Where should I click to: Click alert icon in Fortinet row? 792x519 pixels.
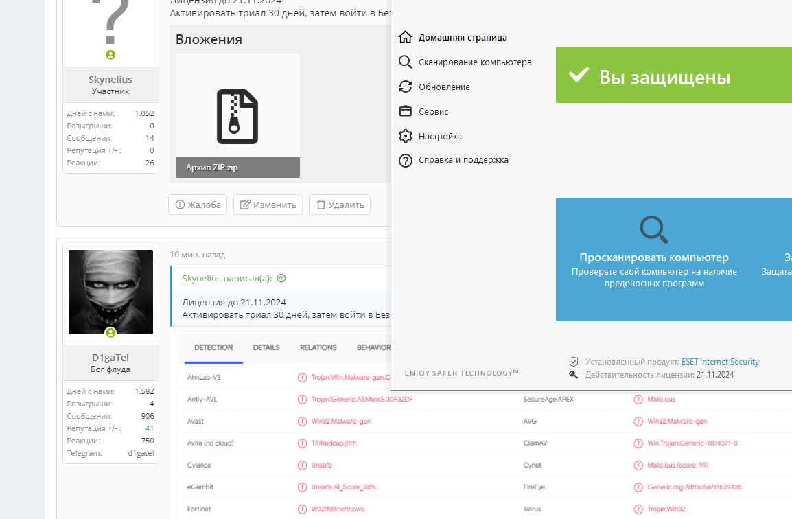302,509
